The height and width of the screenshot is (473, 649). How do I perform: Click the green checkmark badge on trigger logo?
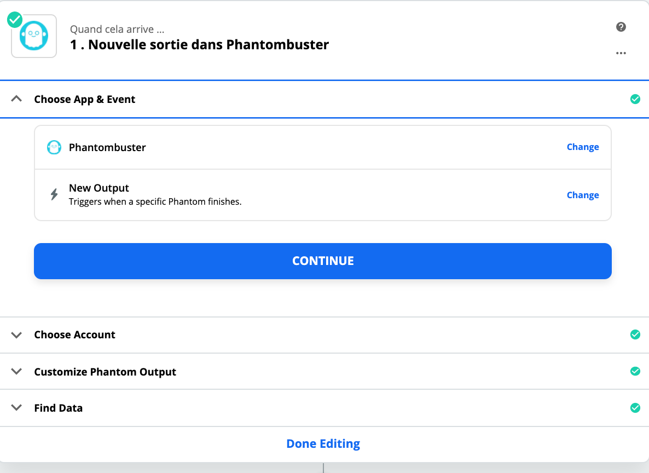tap(15, 20)
